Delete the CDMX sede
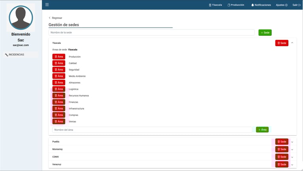 (282, 157)
